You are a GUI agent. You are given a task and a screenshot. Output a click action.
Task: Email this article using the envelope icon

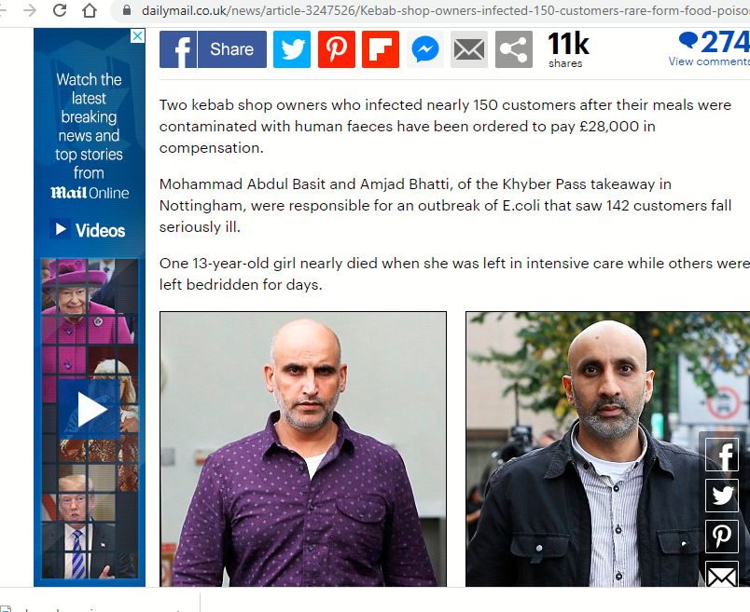[x=469, y=49]
